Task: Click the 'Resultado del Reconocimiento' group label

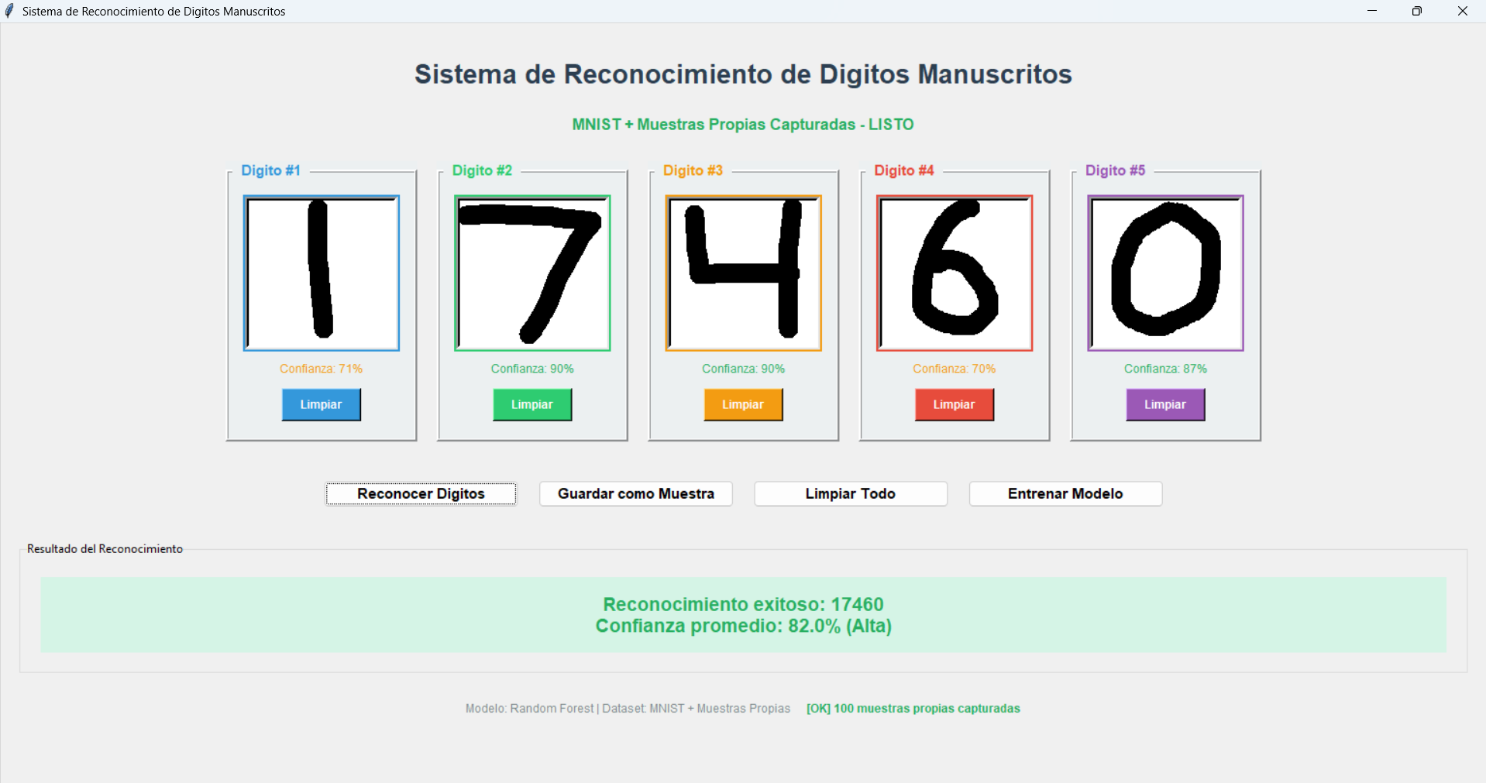Action: click(x=105, y=548)
